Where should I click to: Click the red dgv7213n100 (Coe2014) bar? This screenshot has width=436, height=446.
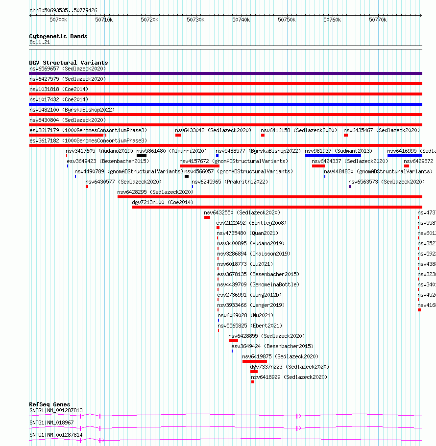[277, 207]
